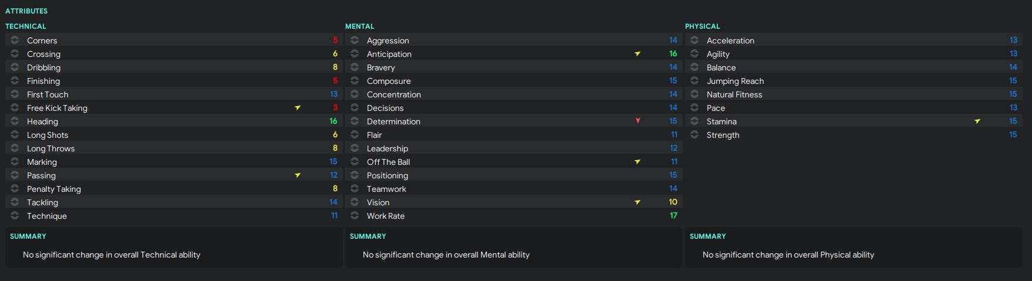Viewport: 1032px width, 281px height.
Task: Click the circular icon beside Corners attribute
Action: click(15, 40)
